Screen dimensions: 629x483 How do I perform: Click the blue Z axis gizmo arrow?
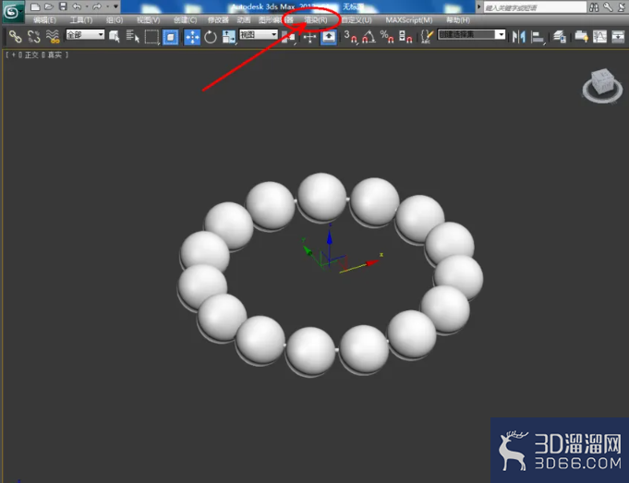coord(330,236)
